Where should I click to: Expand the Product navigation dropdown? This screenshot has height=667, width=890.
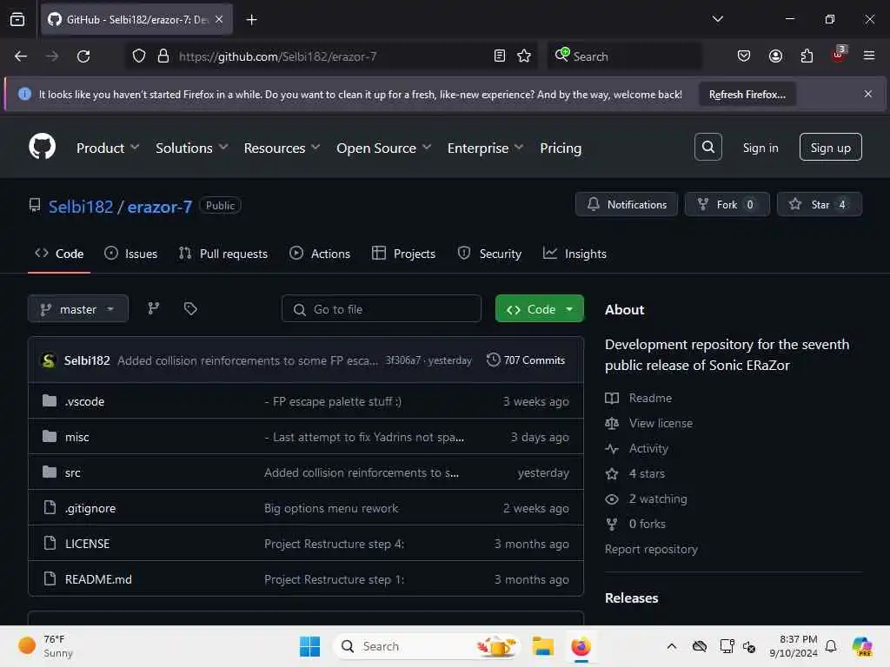tap(108, 148)
